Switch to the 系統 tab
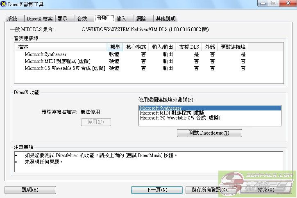The height and width of the screenshot is (198, 297). [x=13, y=18]
